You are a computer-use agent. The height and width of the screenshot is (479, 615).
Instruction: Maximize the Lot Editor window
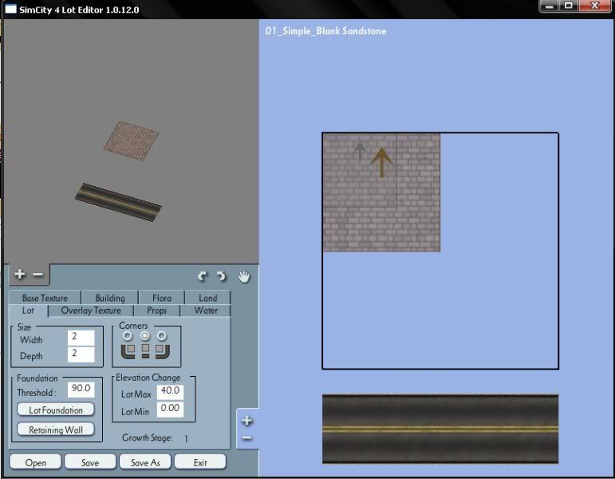(x=568, y=6)
